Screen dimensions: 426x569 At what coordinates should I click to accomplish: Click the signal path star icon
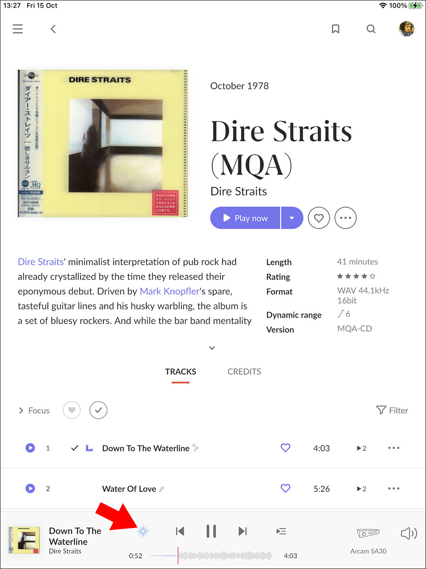(x=143, y=531)
